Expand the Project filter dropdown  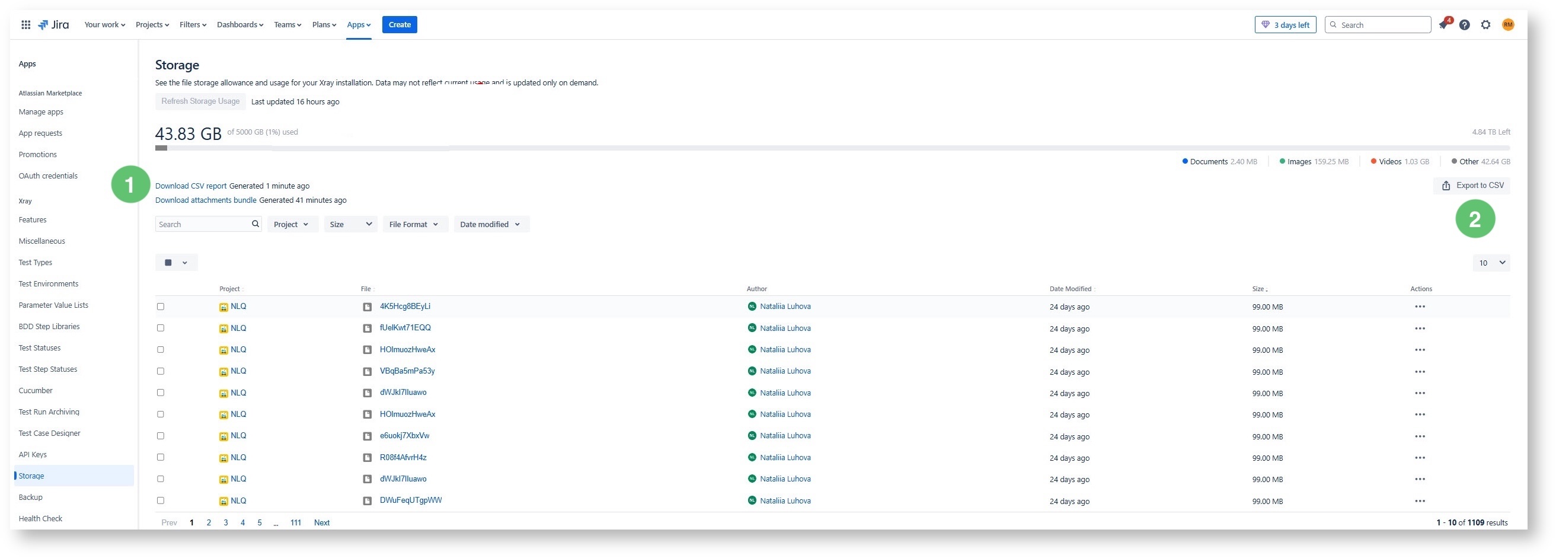(x=292, y=224)
